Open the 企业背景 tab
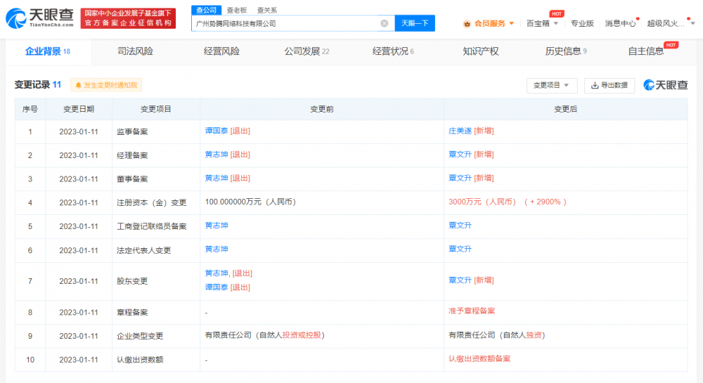This screenshot has width=703, height=383. coord(48,51)
